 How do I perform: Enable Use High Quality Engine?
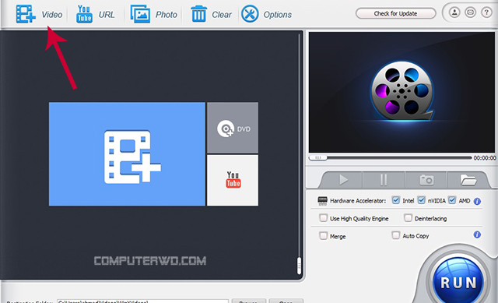(324, 218)
